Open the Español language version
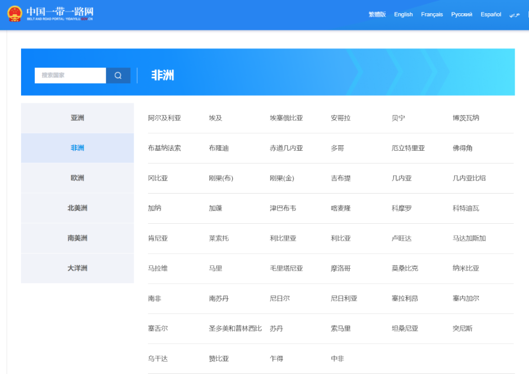This screenshot has width=529, height=374. pyautogui.click(x=490, y=14)
